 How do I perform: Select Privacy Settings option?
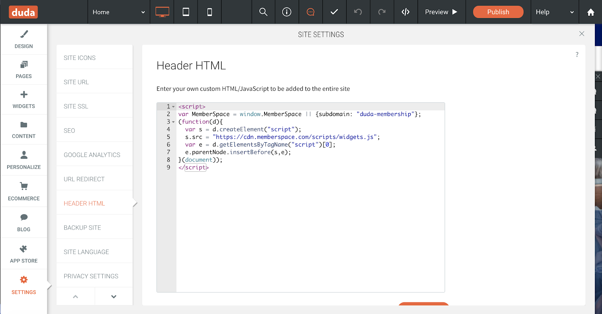point(94,276)
